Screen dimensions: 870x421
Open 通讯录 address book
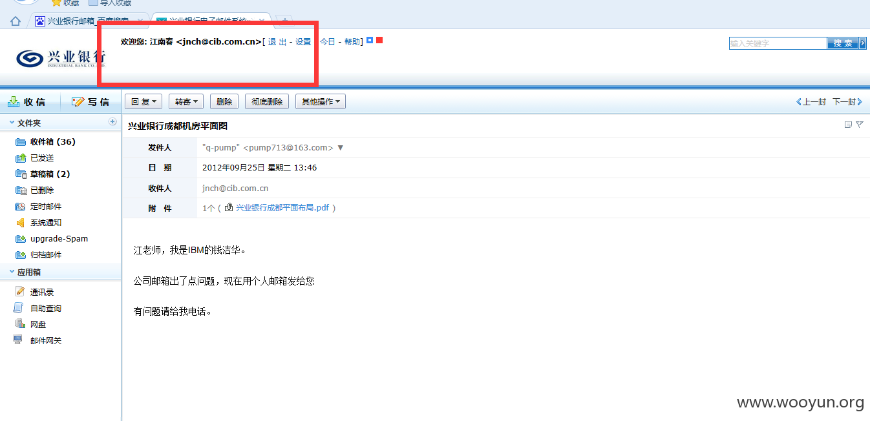(x=35, y=293)
